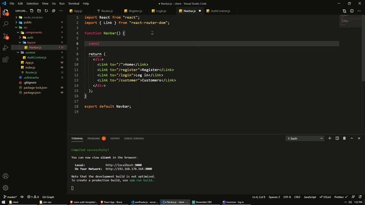
Task: Split the terminal panel
Action: pyautogui.click(x=337, y=138)
